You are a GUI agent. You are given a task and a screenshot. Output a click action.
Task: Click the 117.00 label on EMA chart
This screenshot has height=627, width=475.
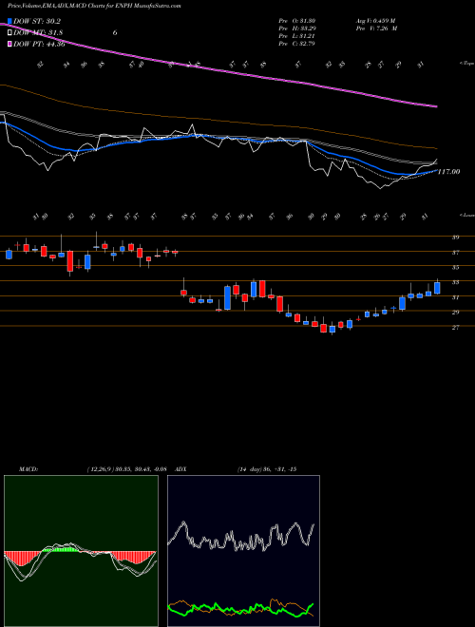point(448,172)
